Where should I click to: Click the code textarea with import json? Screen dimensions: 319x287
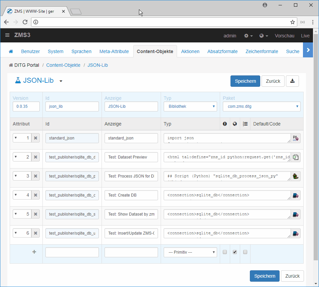(227, 138)
